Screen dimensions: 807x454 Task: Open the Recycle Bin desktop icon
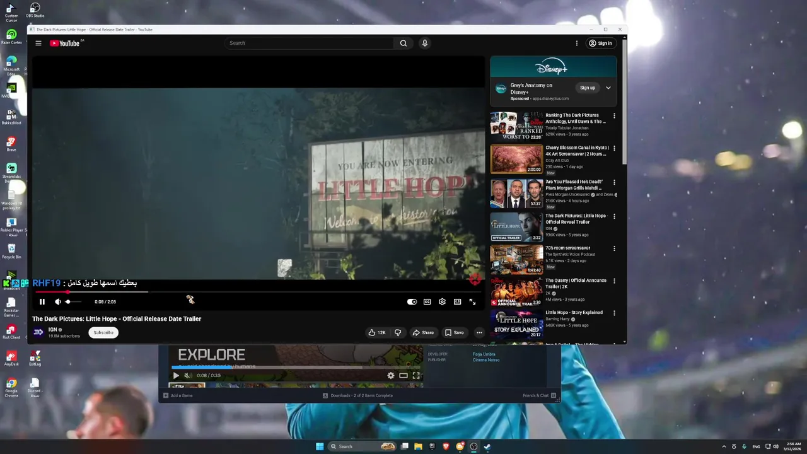tap(11, 252)
